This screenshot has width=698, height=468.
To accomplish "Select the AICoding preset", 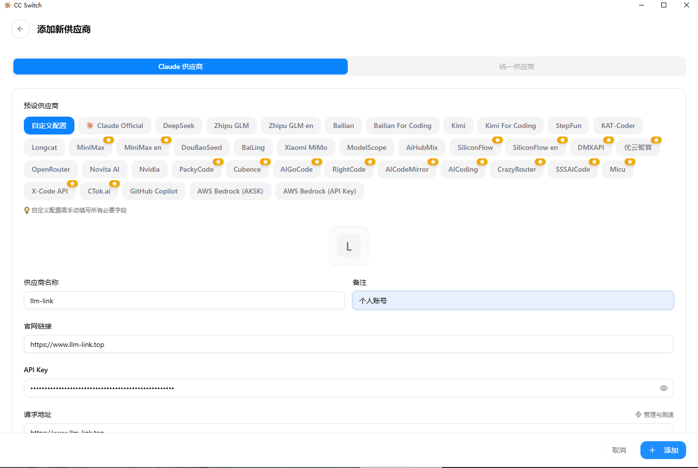I will [x=463, y=169].
